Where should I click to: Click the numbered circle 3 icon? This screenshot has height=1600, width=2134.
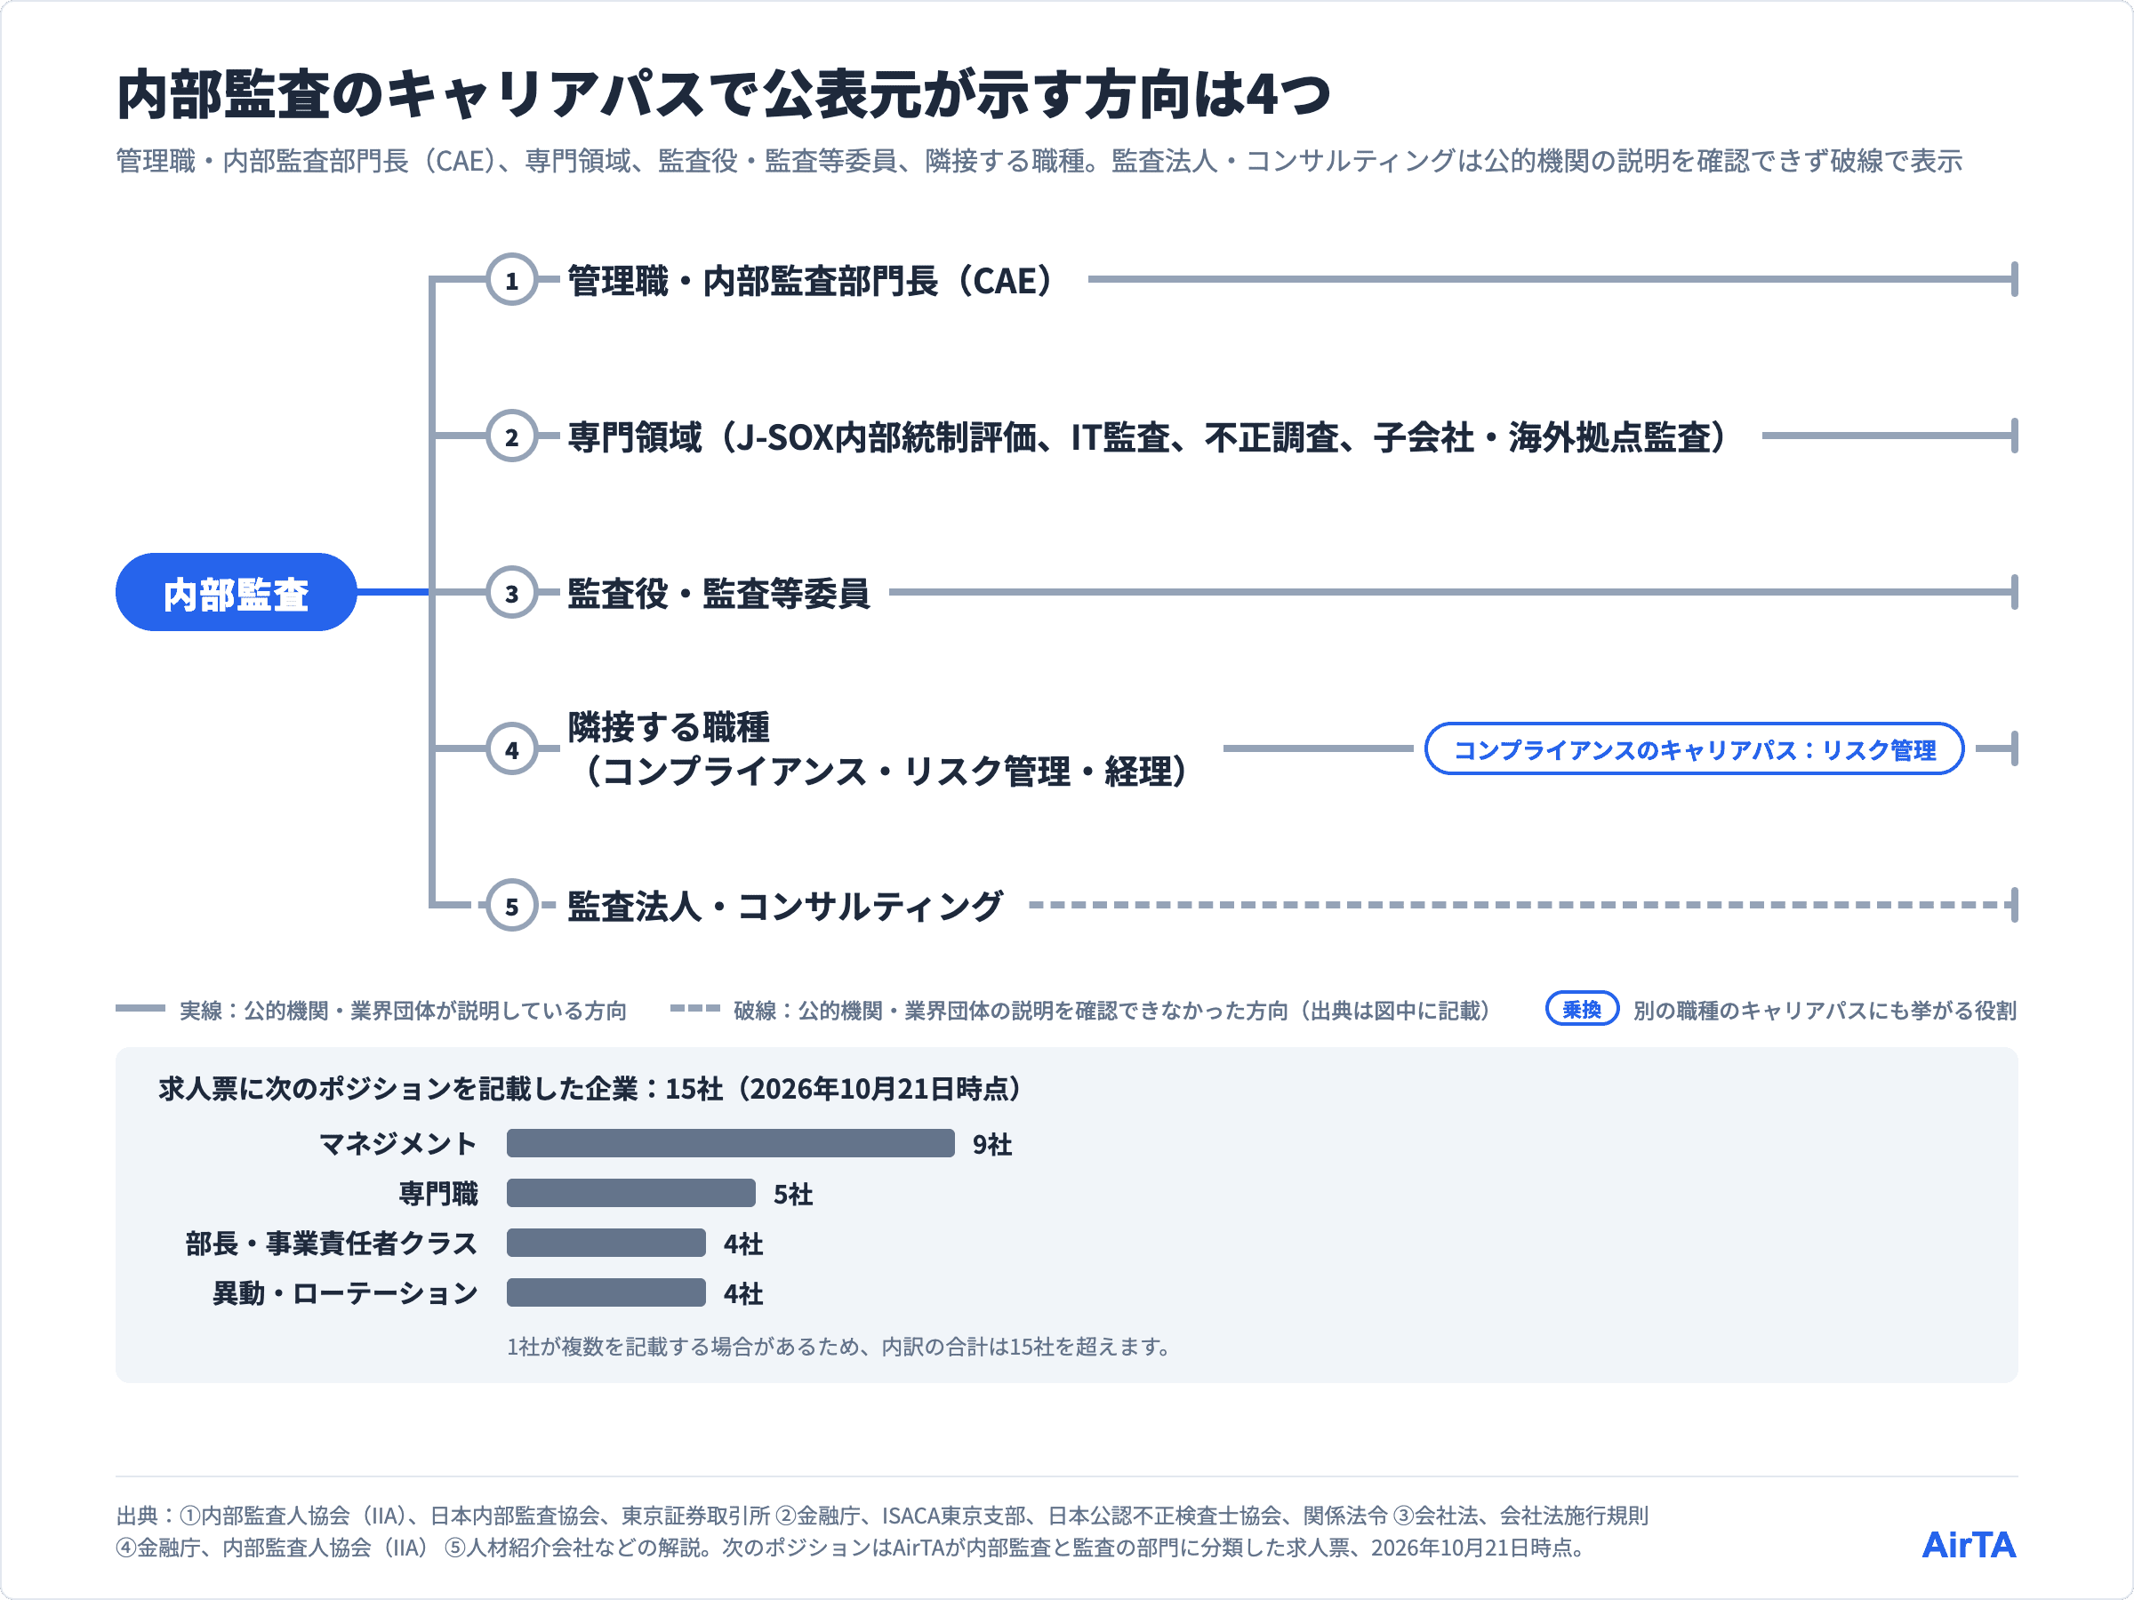point(511,592)
